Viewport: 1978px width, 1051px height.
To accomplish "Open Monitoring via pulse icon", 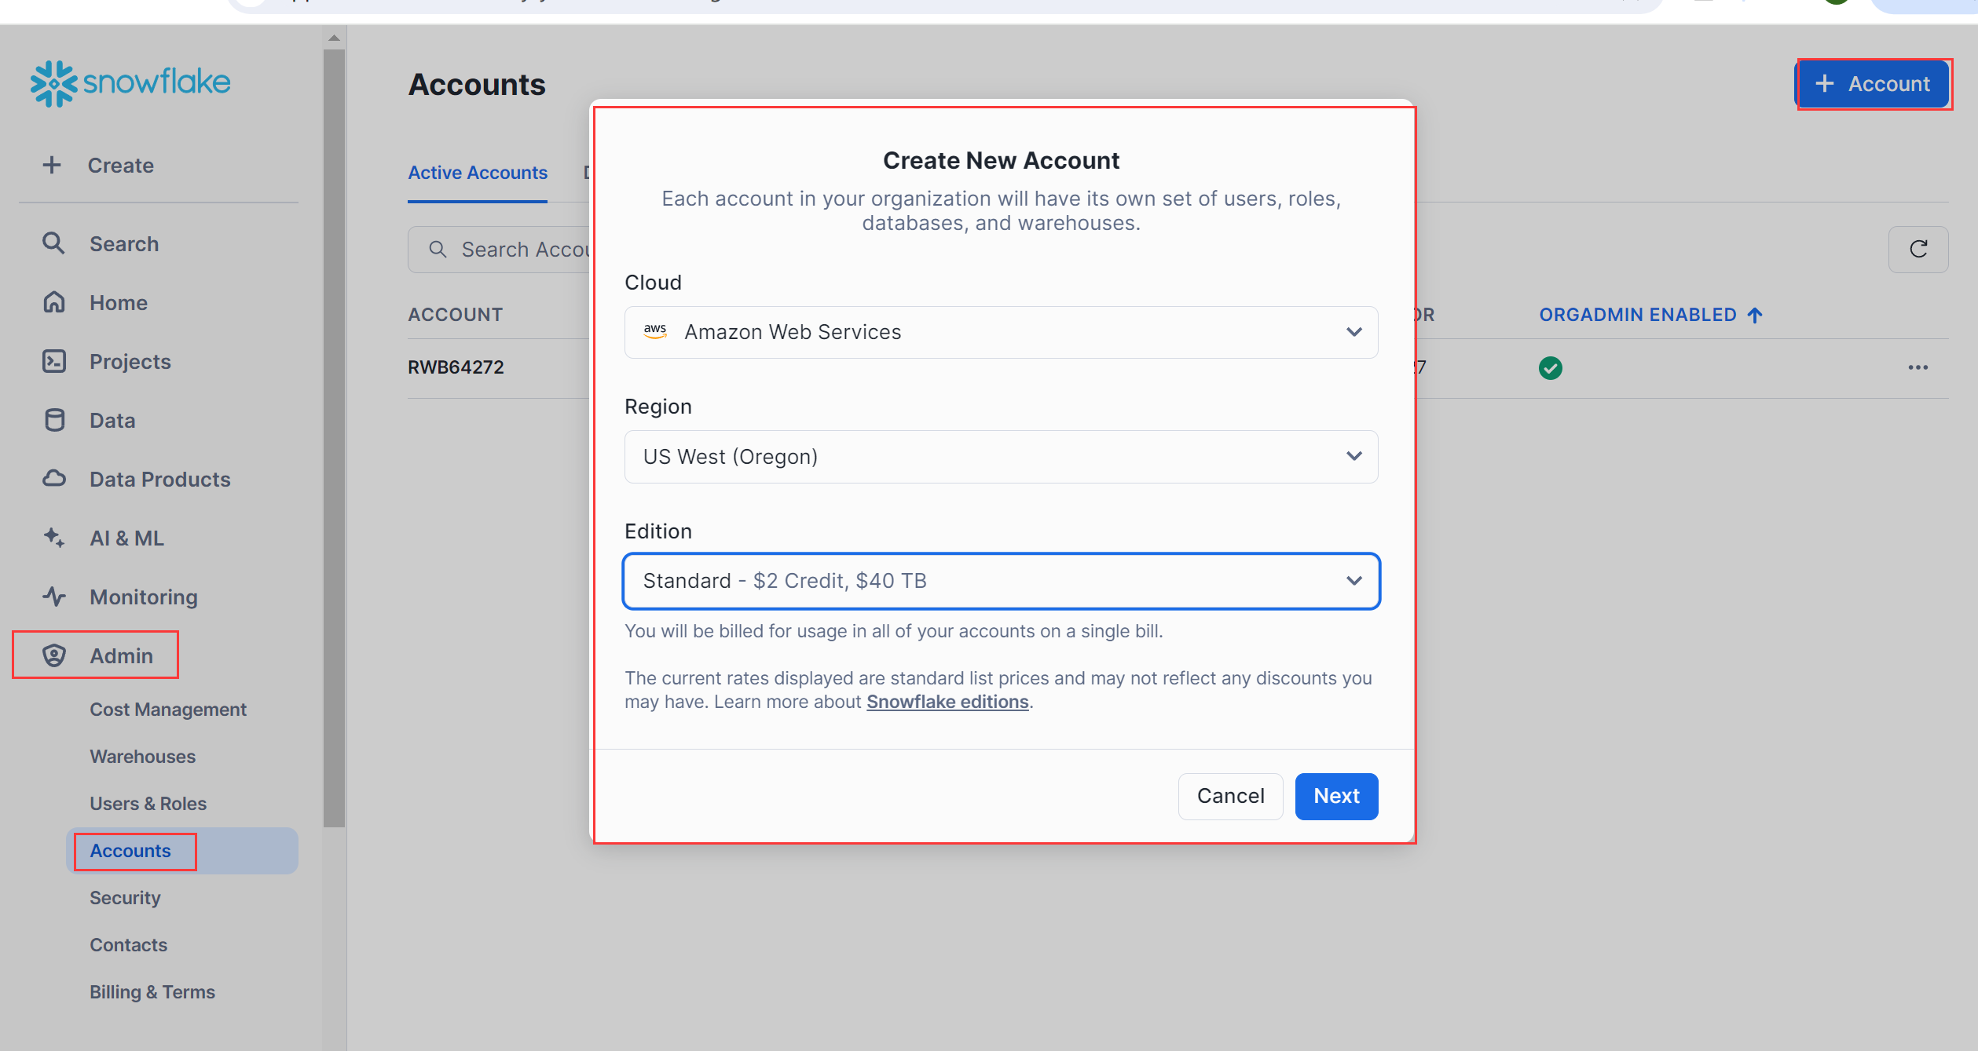I will (x=53, y=597).
